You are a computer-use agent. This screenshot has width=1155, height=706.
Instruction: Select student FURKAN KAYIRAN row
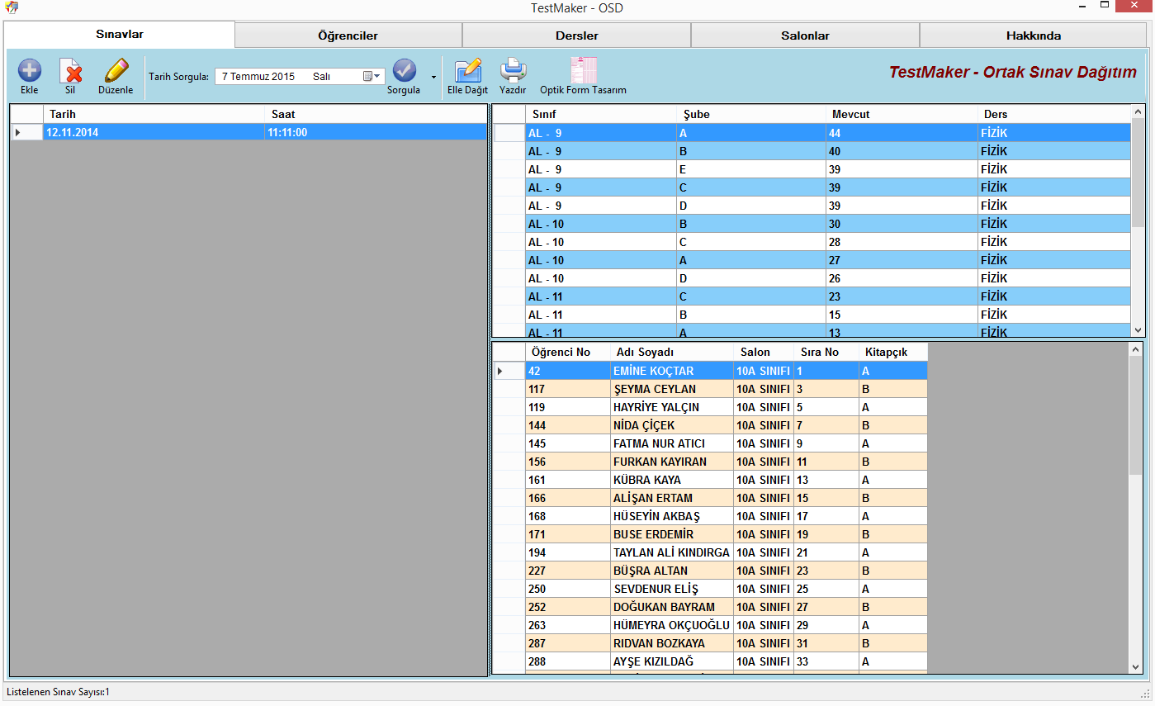click(x=660, y=462)
